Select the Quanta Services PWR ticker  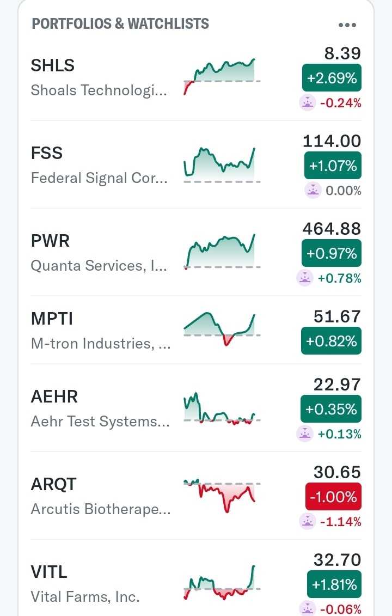[x=51, y=241]
